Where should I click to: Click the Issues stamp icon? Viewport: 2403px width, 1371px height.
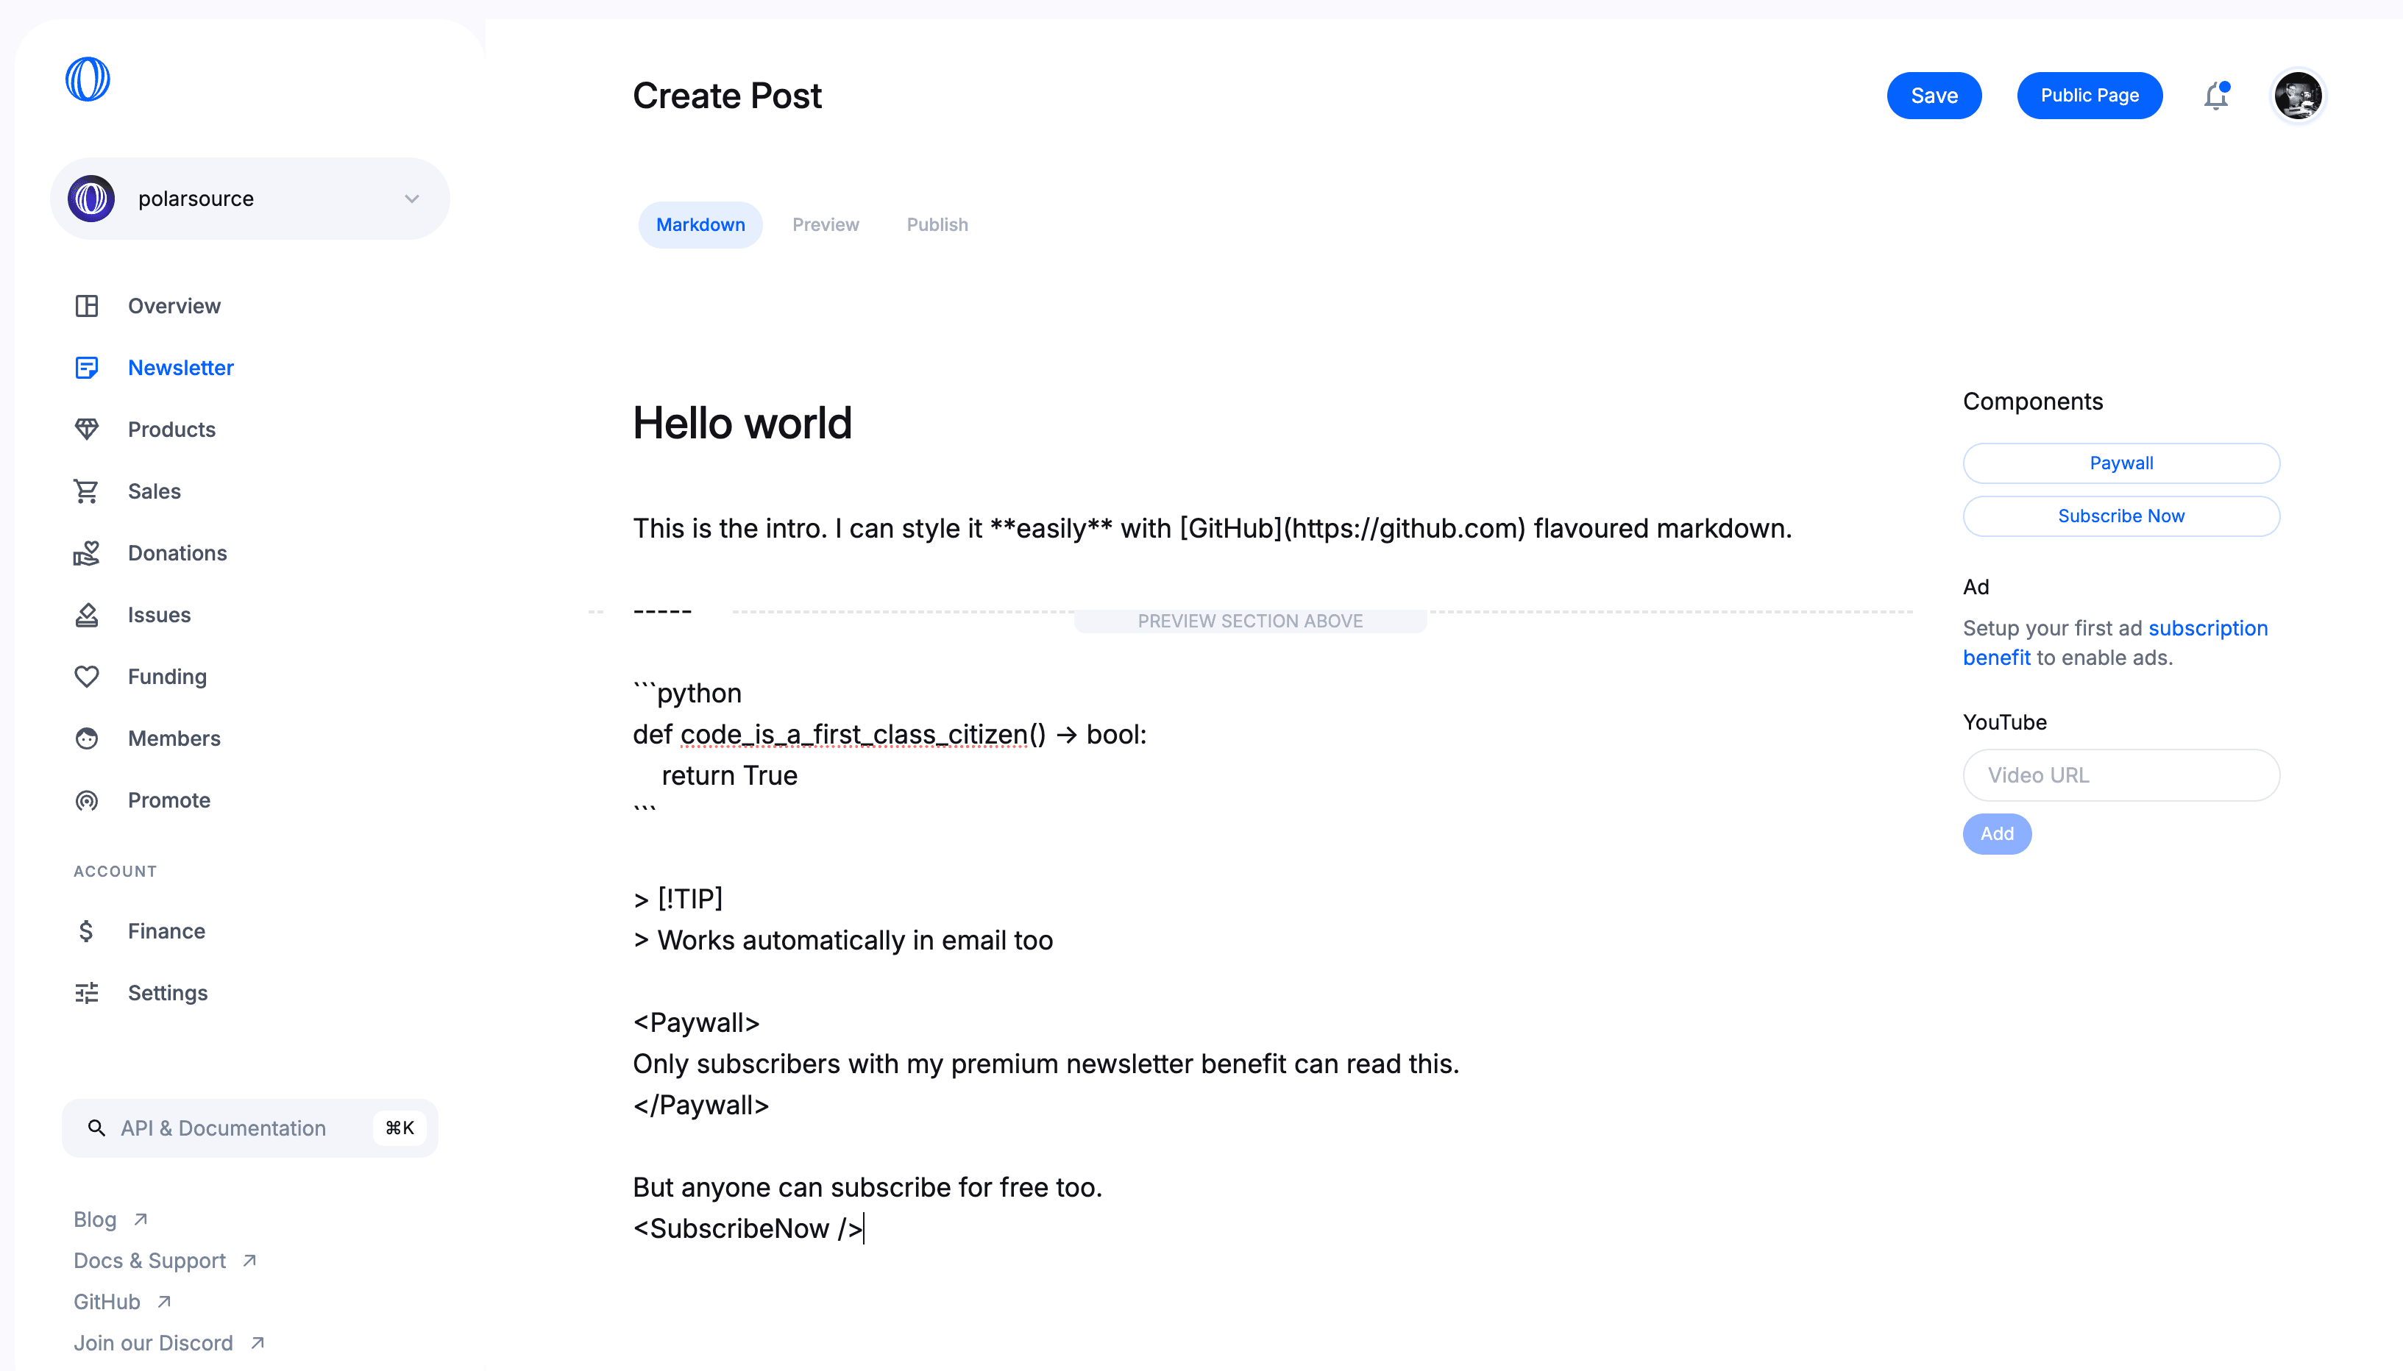[87, 615]
